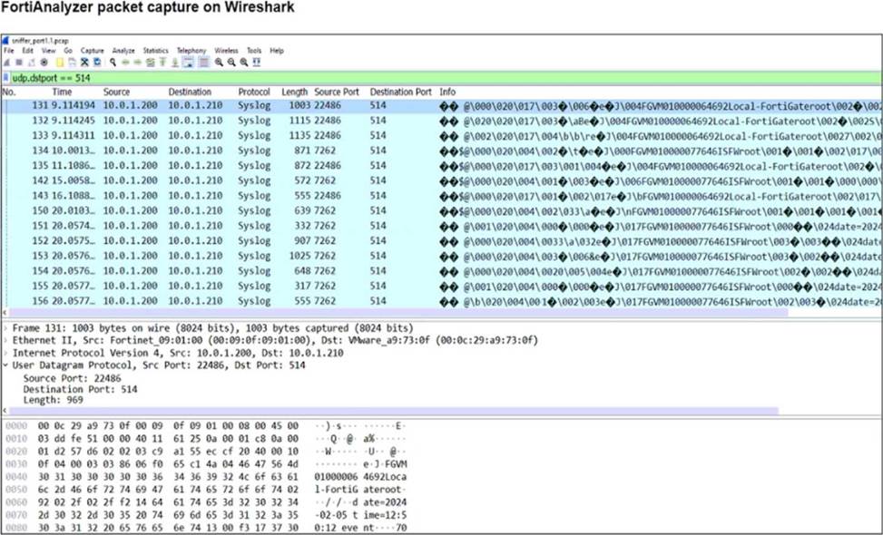Sort by the Length column header
The image size is (883, 535).
pos(295,92)
